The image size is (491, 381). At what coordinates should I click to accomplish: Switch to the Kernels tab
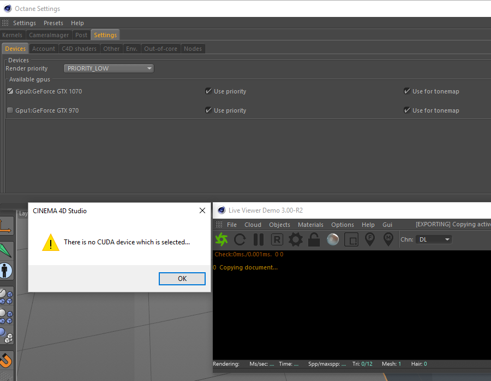point(12,35)
